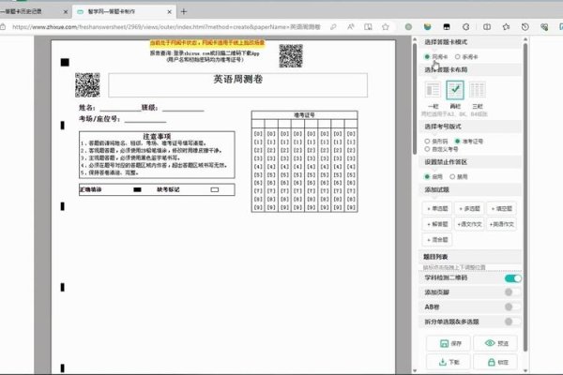
Task: Click the page canvas vertical scrollbar
Action: tap(415, 98)
